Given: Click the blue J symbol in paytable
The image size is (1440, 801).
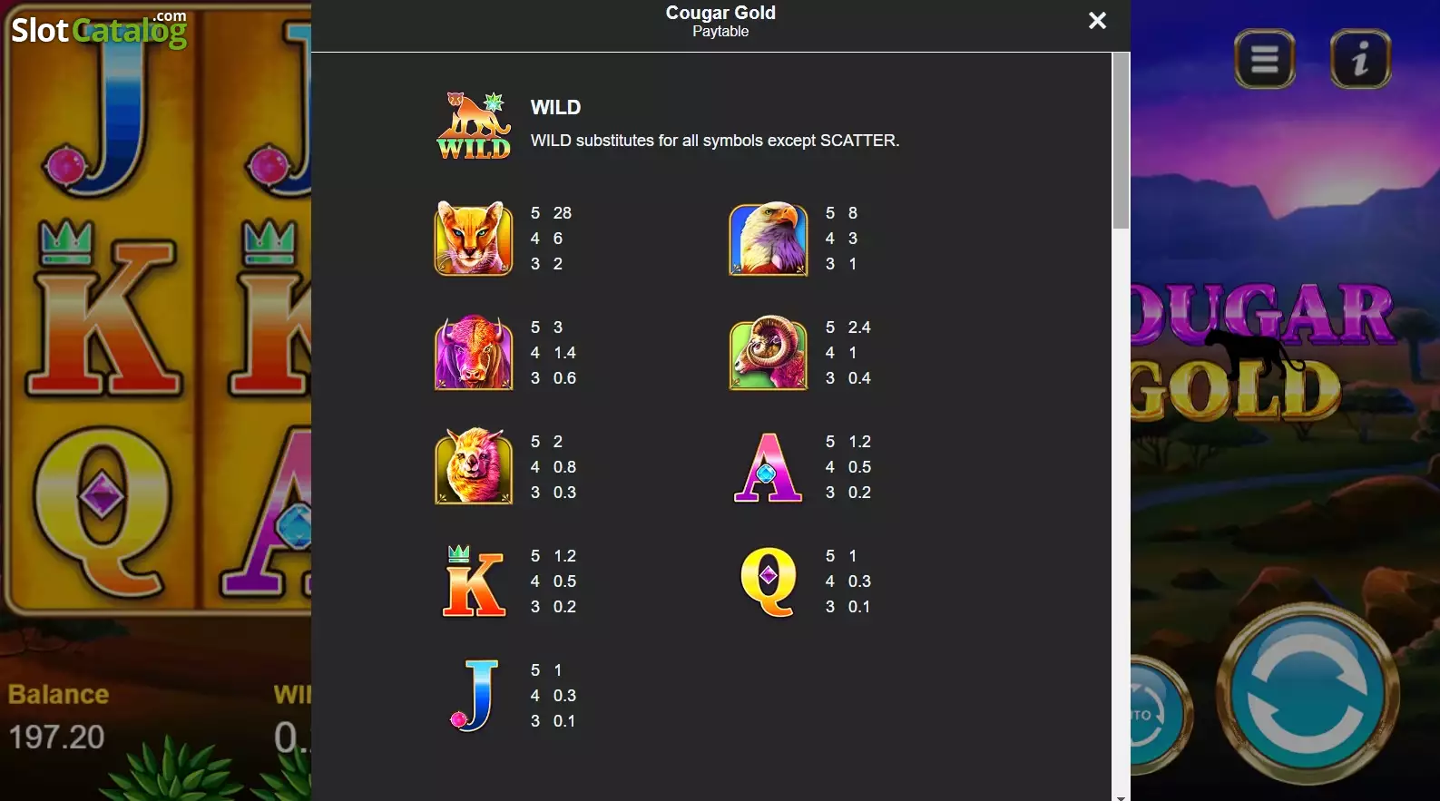Looking at the screenshot, I should [475, 696].
